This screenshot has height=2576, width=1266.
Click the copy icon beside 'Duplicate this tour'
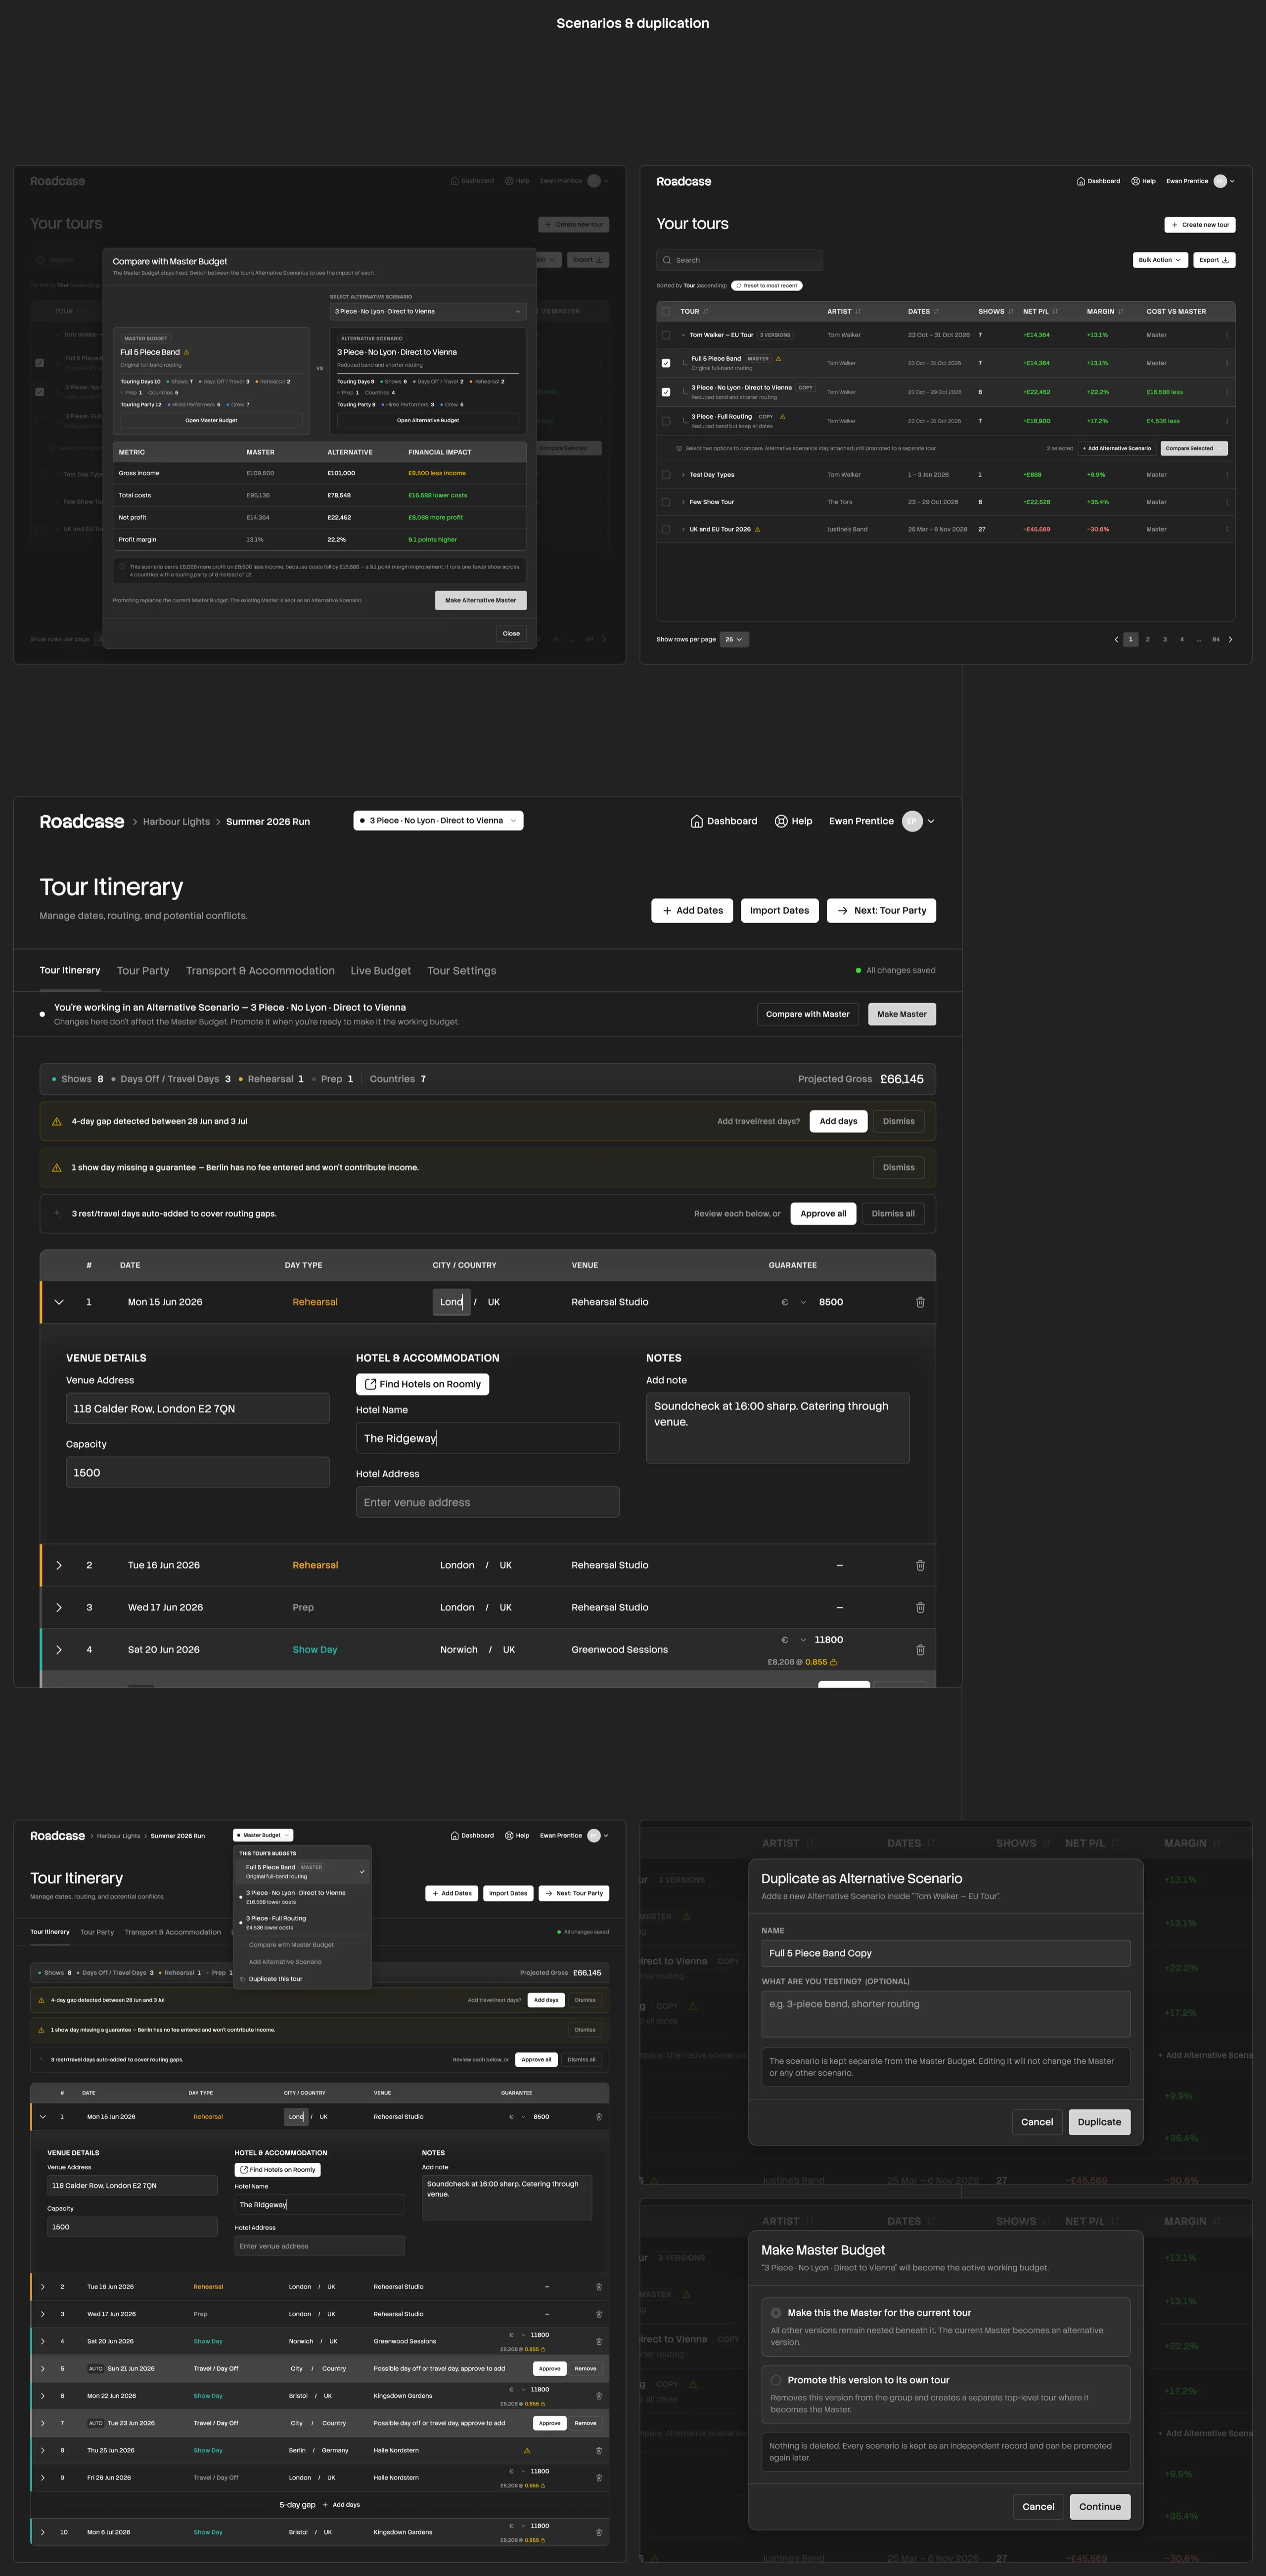pyautogui.click(x=242, y=1979)
